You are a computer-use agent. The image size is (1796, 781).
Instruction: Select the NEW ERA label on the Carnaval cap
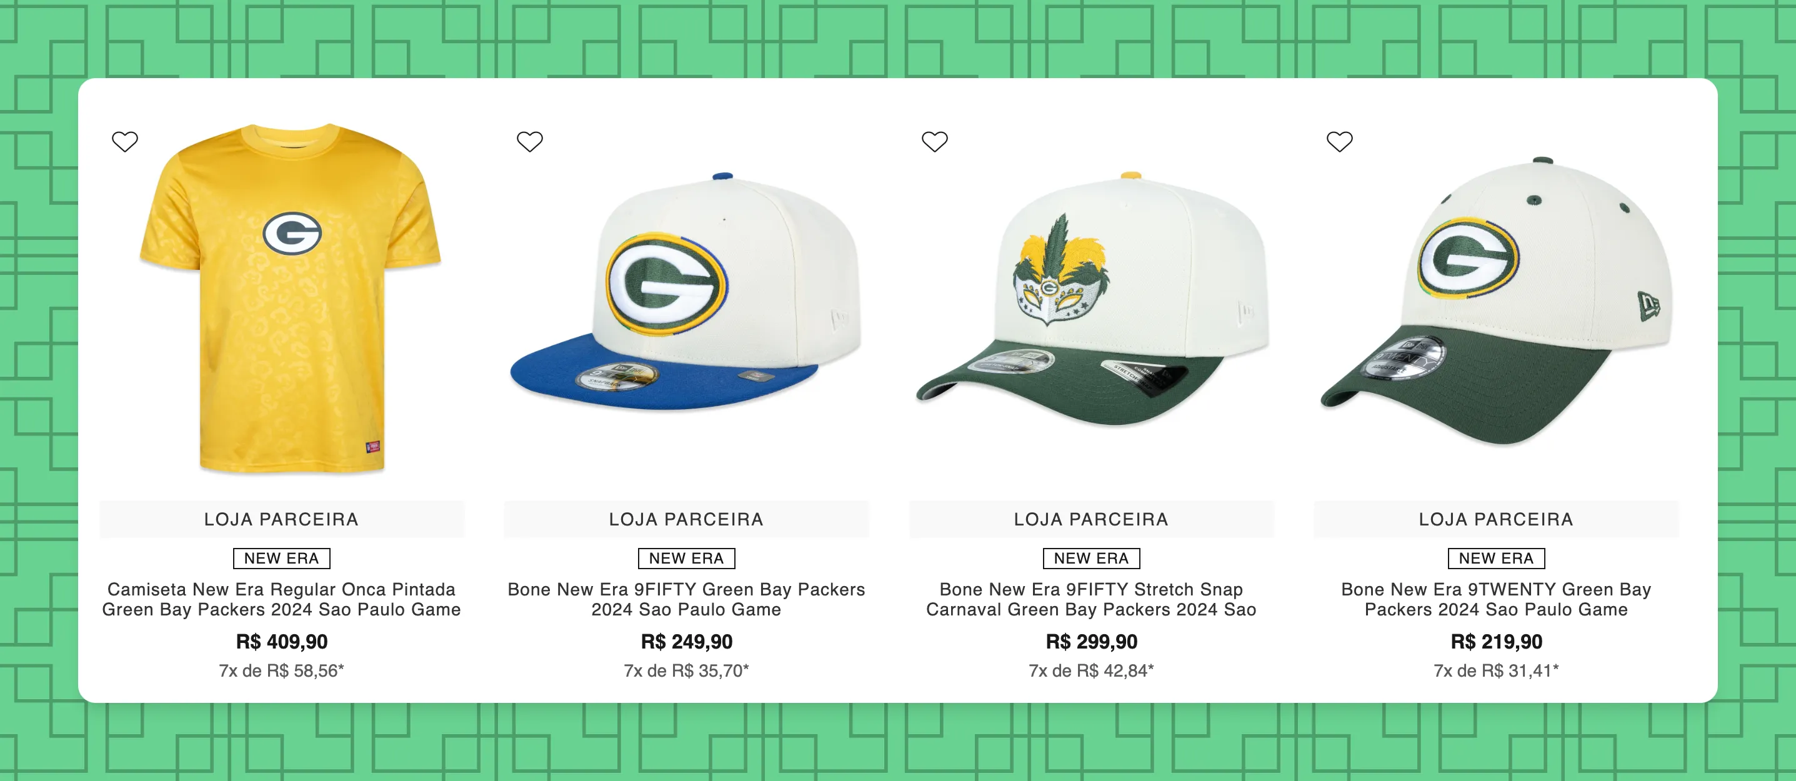click(x=1091, y=558)
